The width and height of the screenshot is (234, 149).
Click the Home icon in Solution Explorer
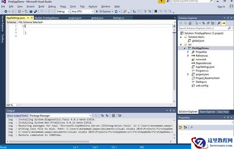click(x=190, y=23)
